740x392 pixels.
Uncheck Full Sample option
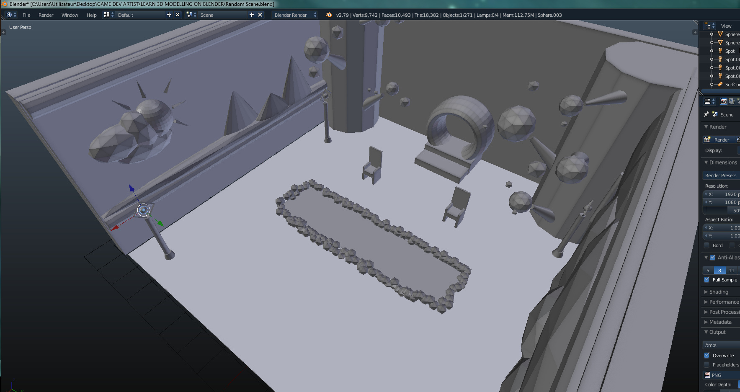coord(707,280)
